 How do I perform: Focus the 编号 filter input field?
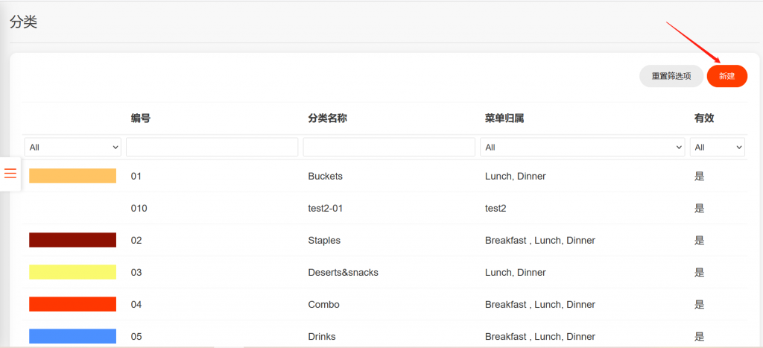(212, 147)
